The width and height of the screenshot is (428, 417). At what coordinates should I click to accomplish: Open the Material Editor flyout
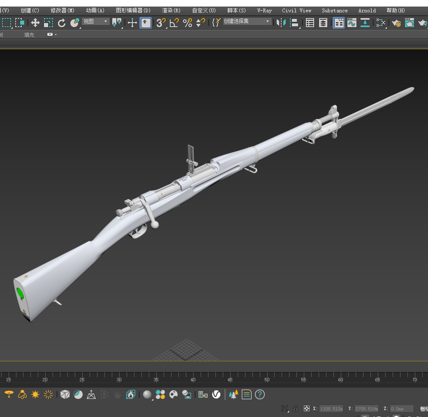coord(380,23)
